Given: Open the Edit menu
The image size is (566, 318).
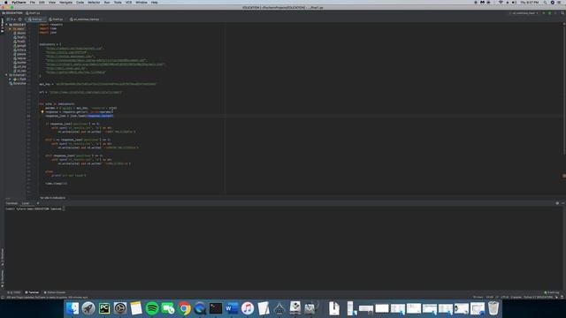Looking at the screenshot, I should (42, 2).
